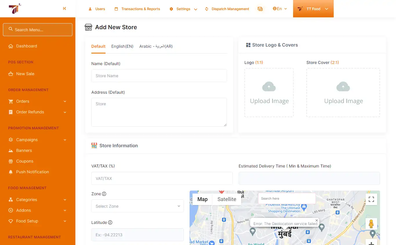Switch to the Arabic language tab
Image resolution: width=396 pixels, height=245 pixels.
156,46
